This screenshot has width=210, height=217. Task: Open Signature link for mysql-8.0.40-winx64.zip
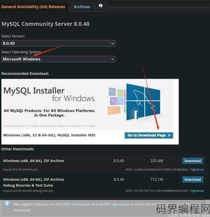[197, 170]
